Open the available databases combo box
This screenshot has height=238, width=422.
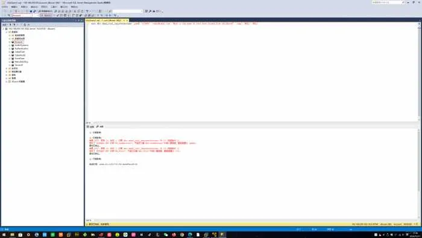click(25, 15)
